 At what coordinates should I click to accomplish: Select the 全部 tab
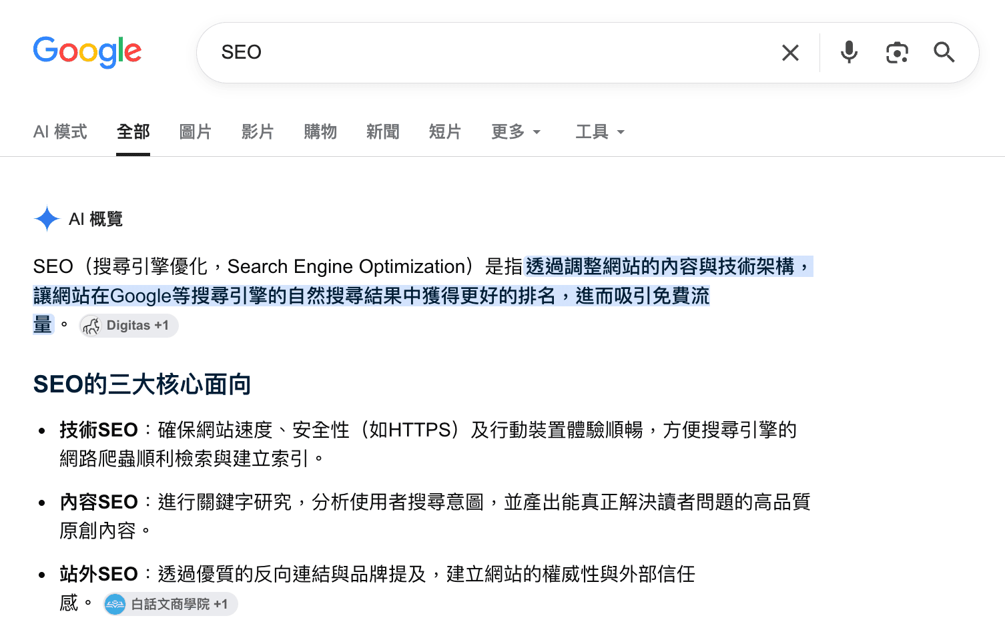click(x=133, y=132)
